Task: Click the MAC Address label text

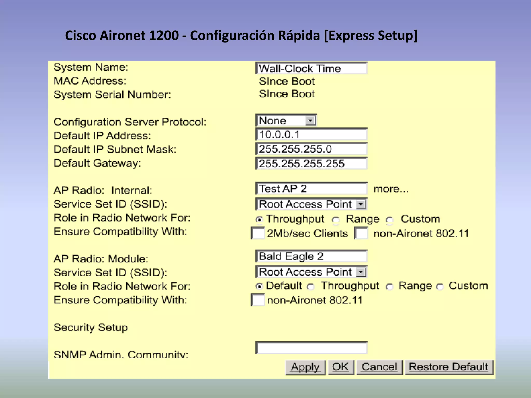Action: [x=90, y=81]
